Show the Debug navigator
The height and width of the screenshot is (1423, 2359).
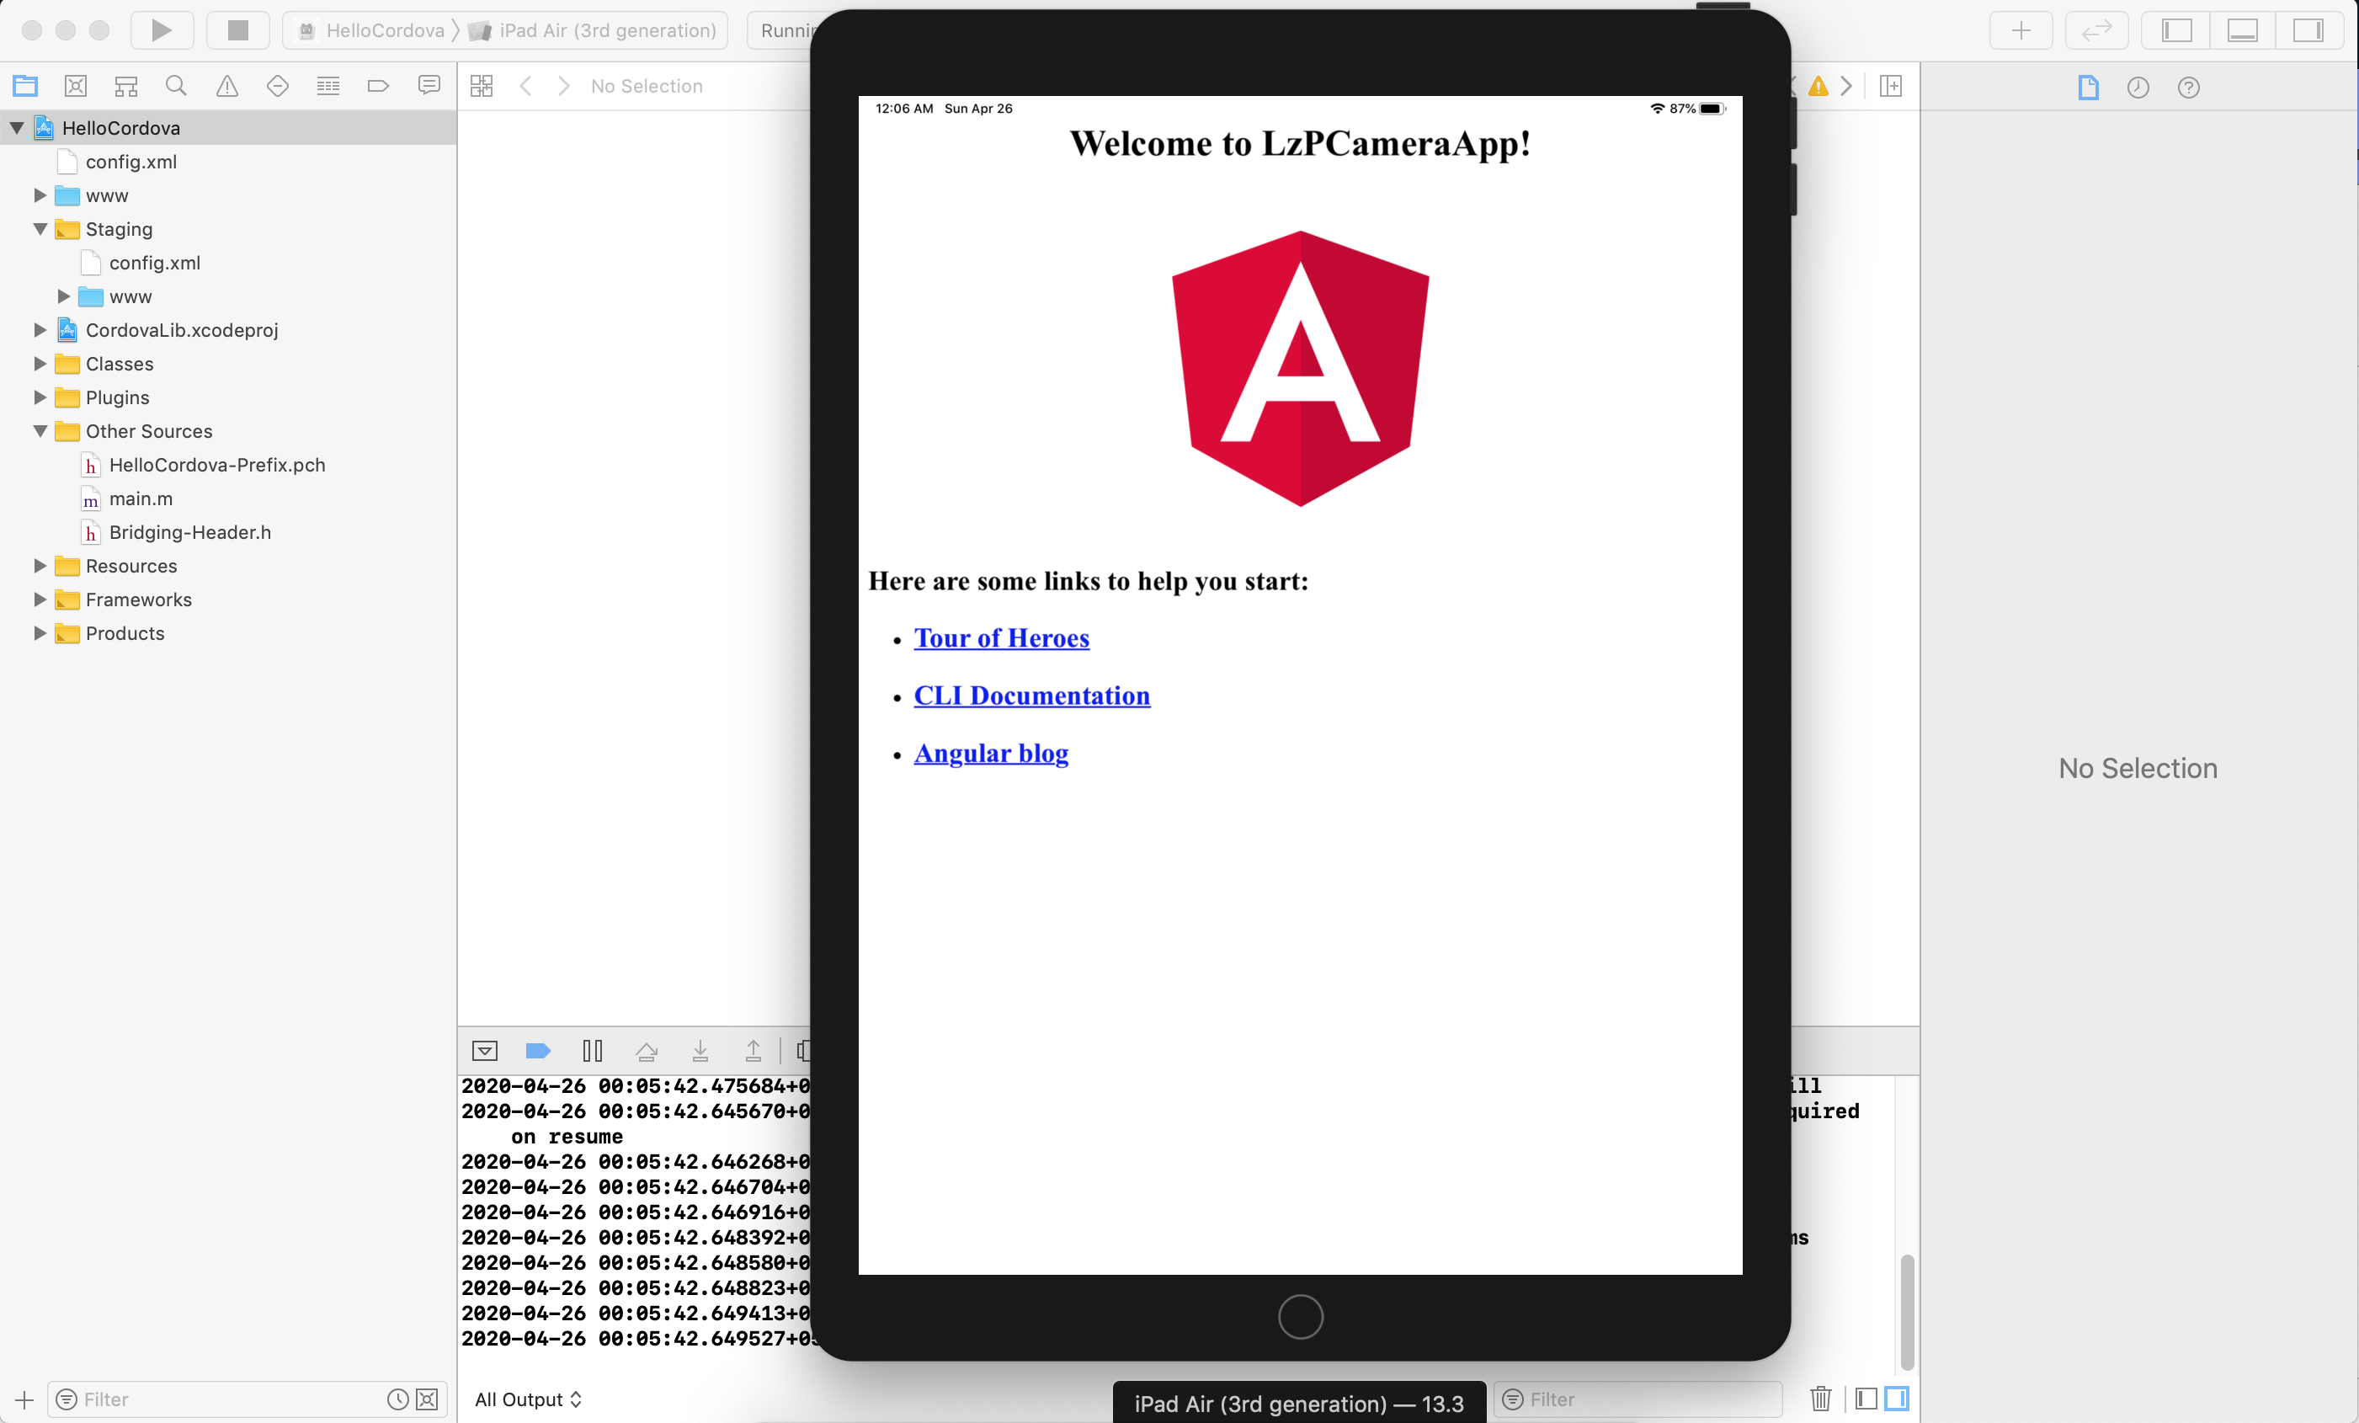[x=328, y=86]
